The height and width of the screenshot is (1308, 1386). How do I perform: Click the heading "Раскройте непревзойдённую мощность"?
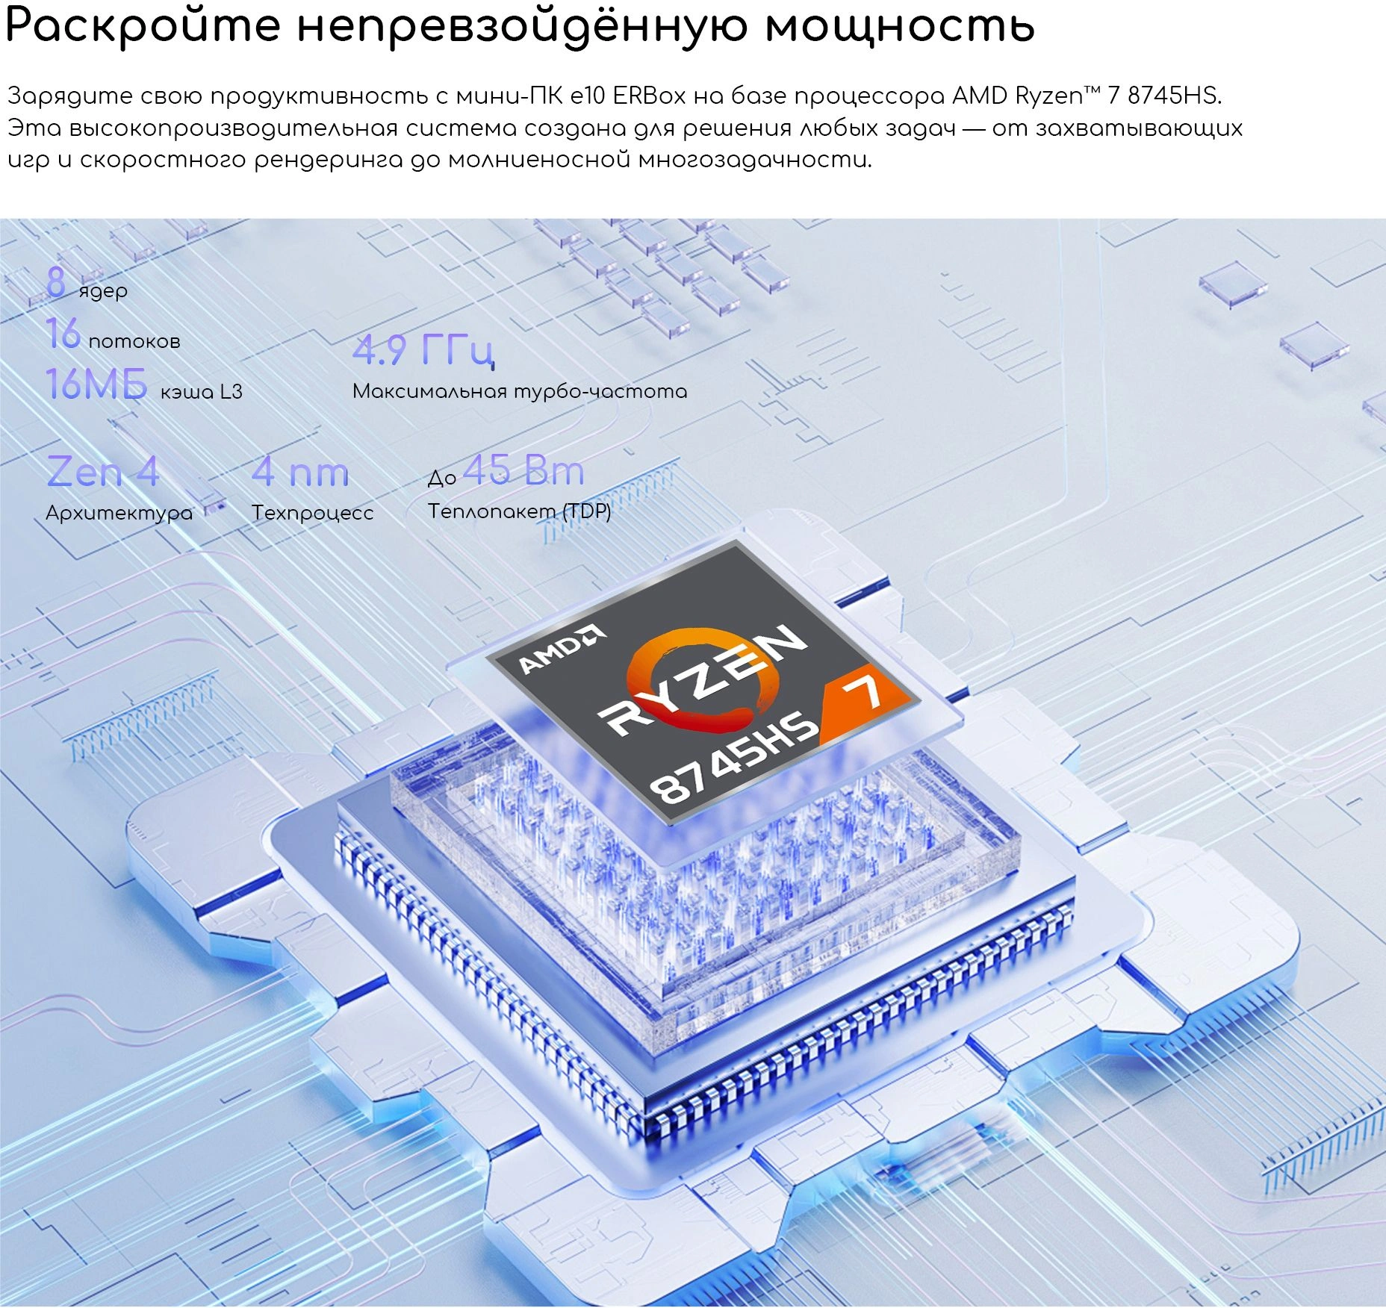[x=520, y=25]
